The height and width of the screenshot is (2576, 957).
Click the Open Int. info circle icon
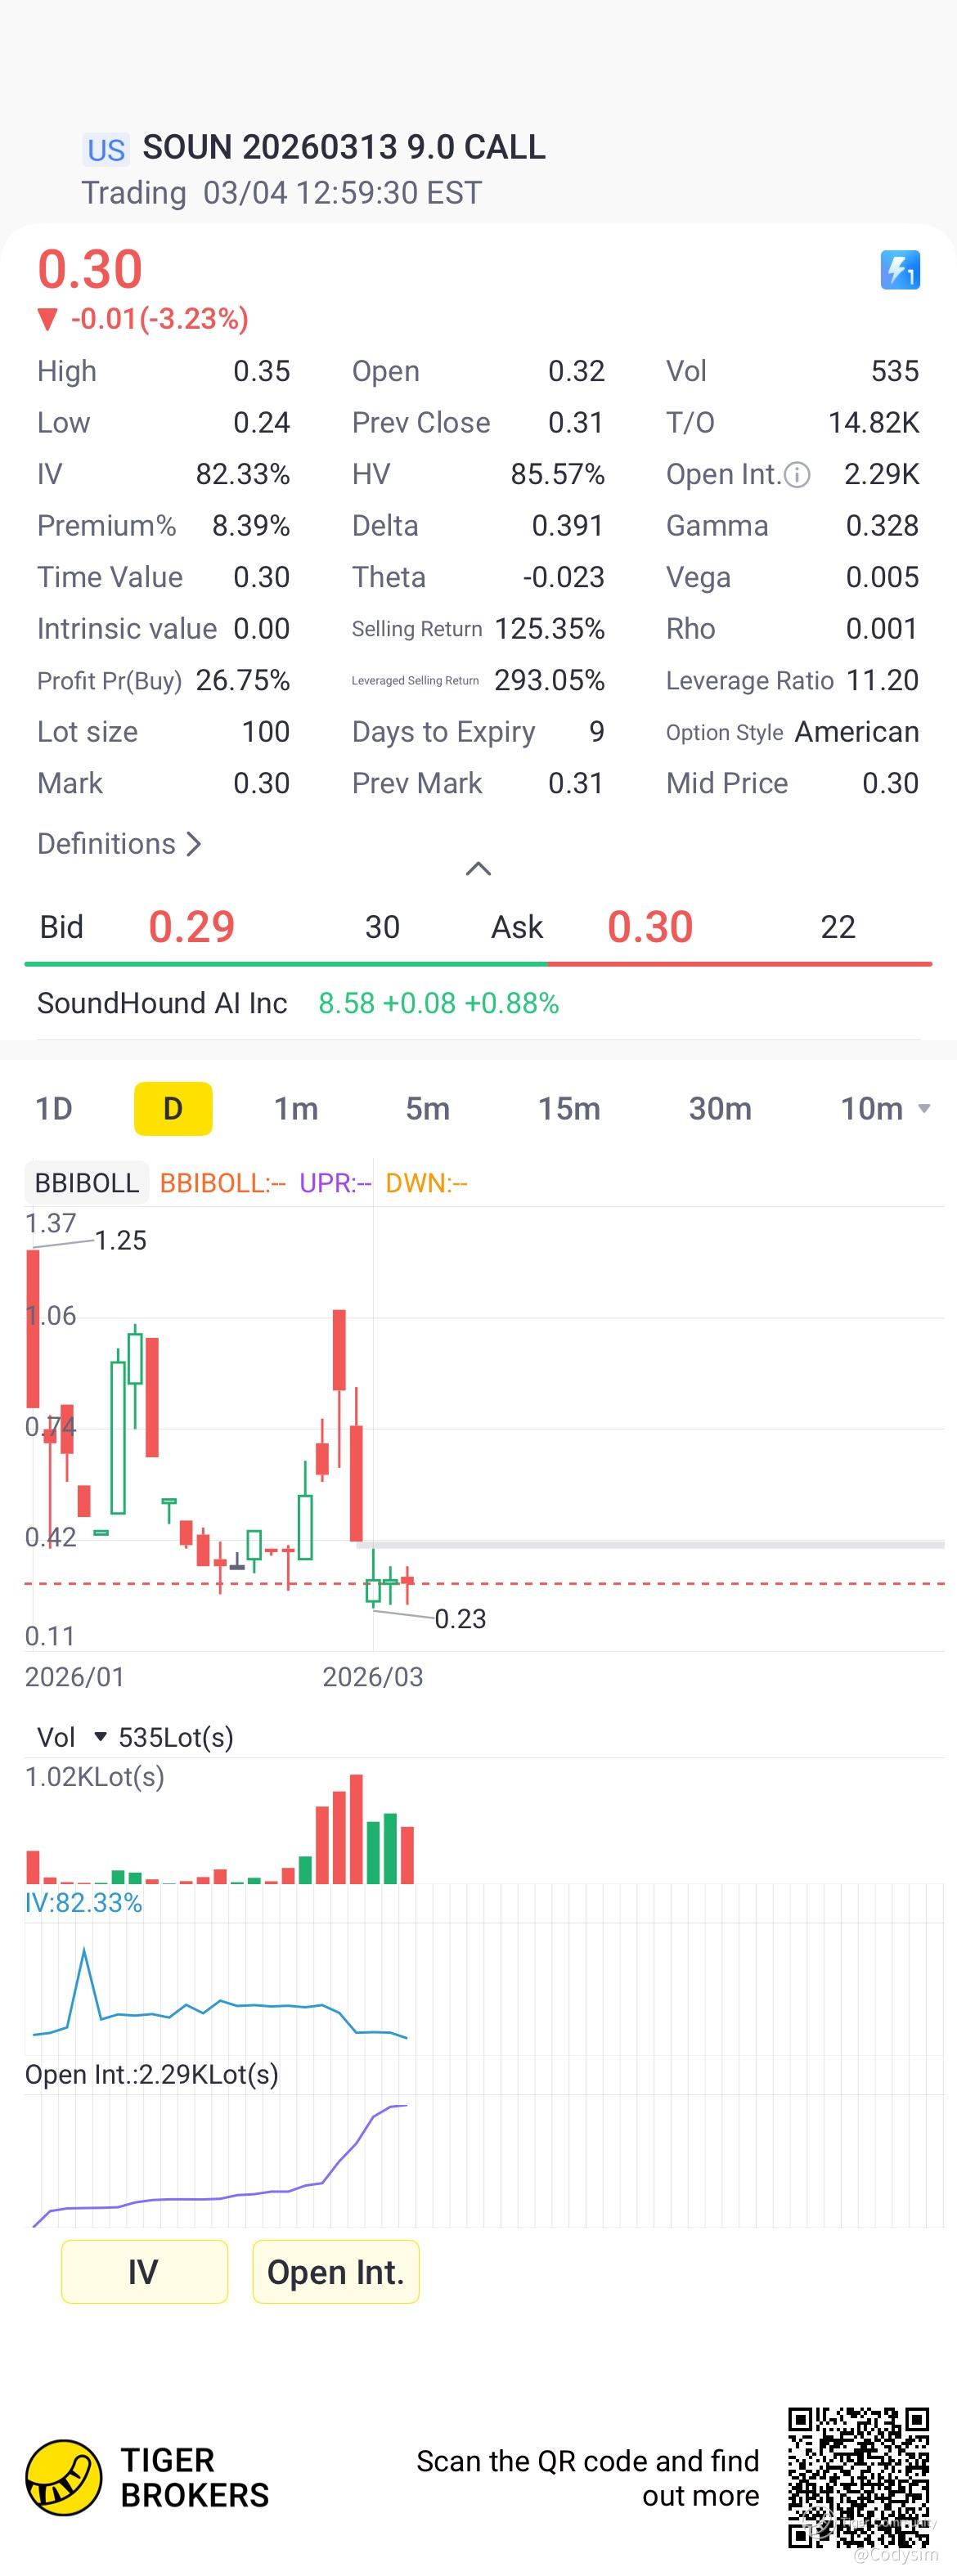pos(797,475)
